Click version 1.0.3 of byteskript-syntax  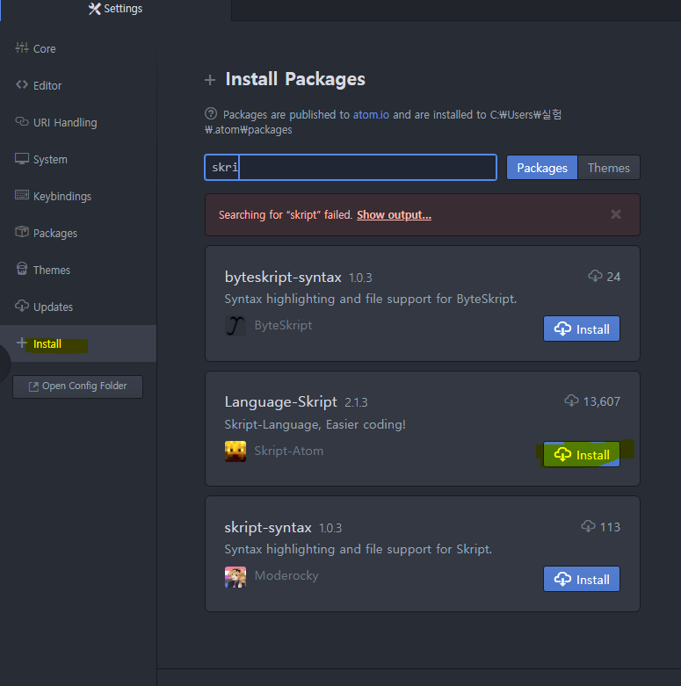click(x=360, y=278)
